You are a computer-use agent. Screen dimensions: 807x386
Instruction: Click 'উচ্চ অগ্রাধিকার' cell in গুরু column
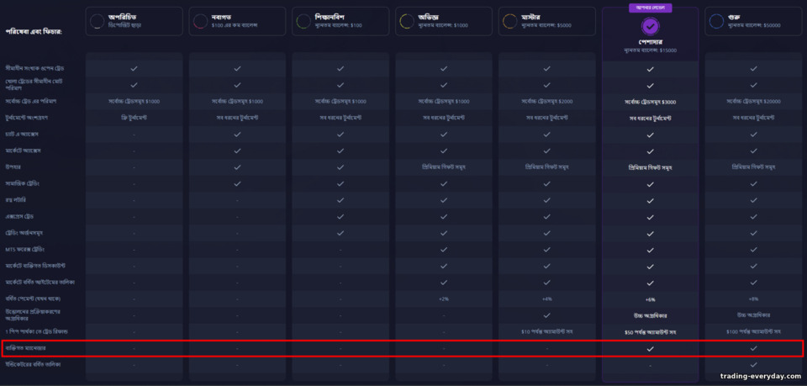(x=753, y=315)
